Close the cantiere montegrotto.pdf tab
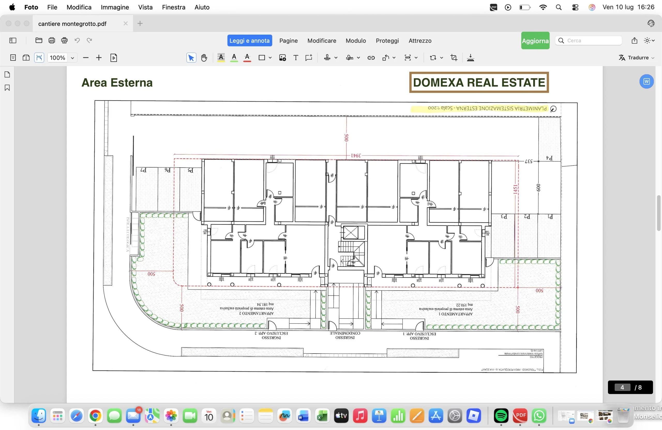 [126, 24]
